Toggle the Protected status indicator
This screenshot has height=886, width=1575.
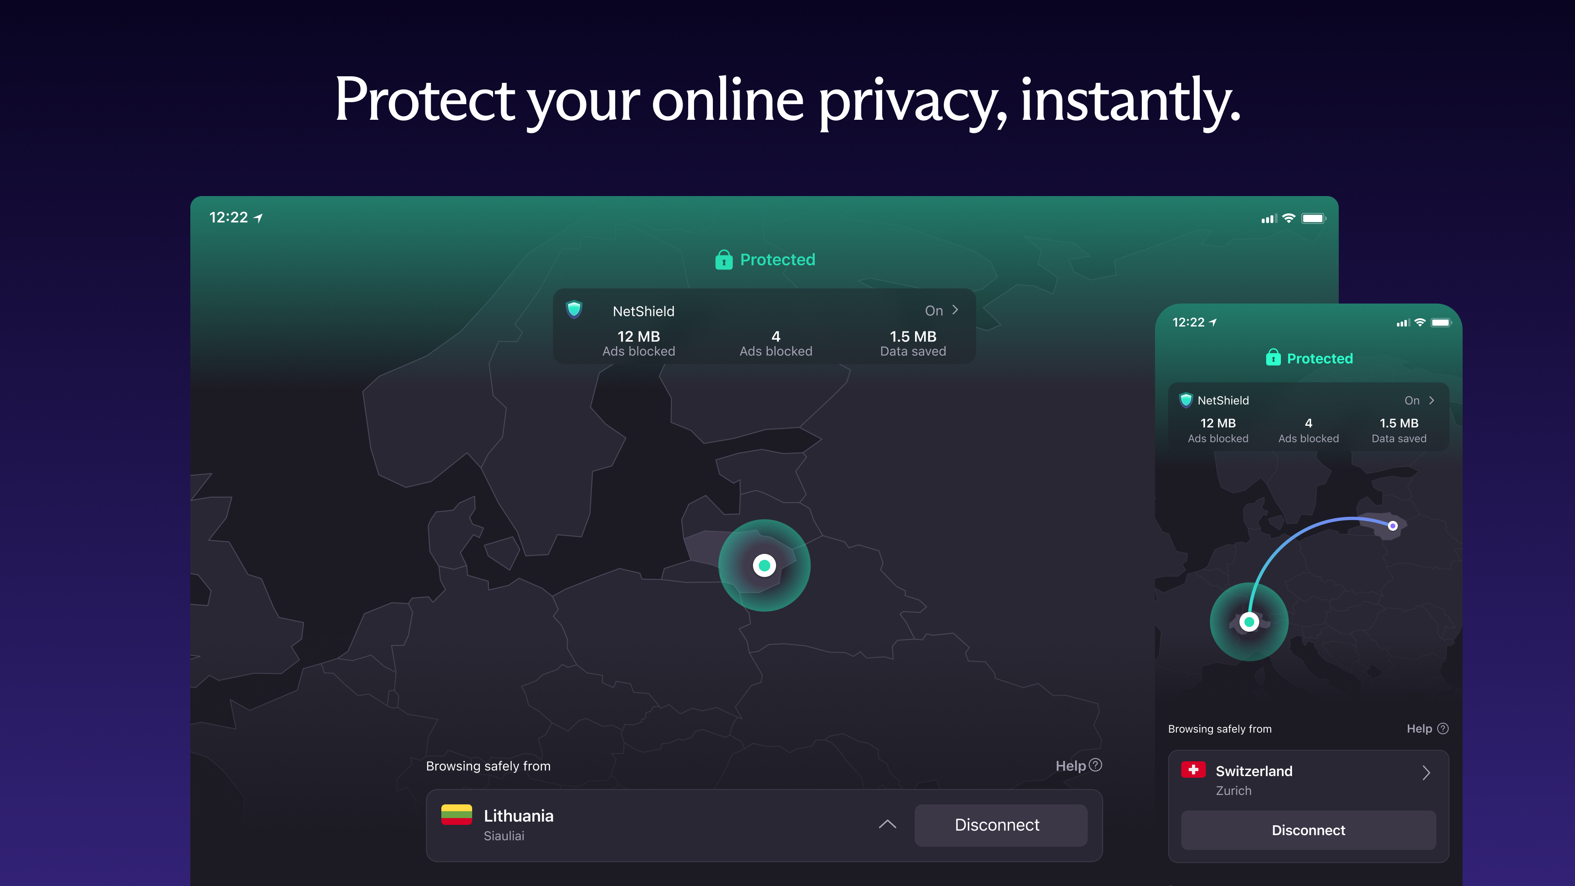click(x=764, y=260)
